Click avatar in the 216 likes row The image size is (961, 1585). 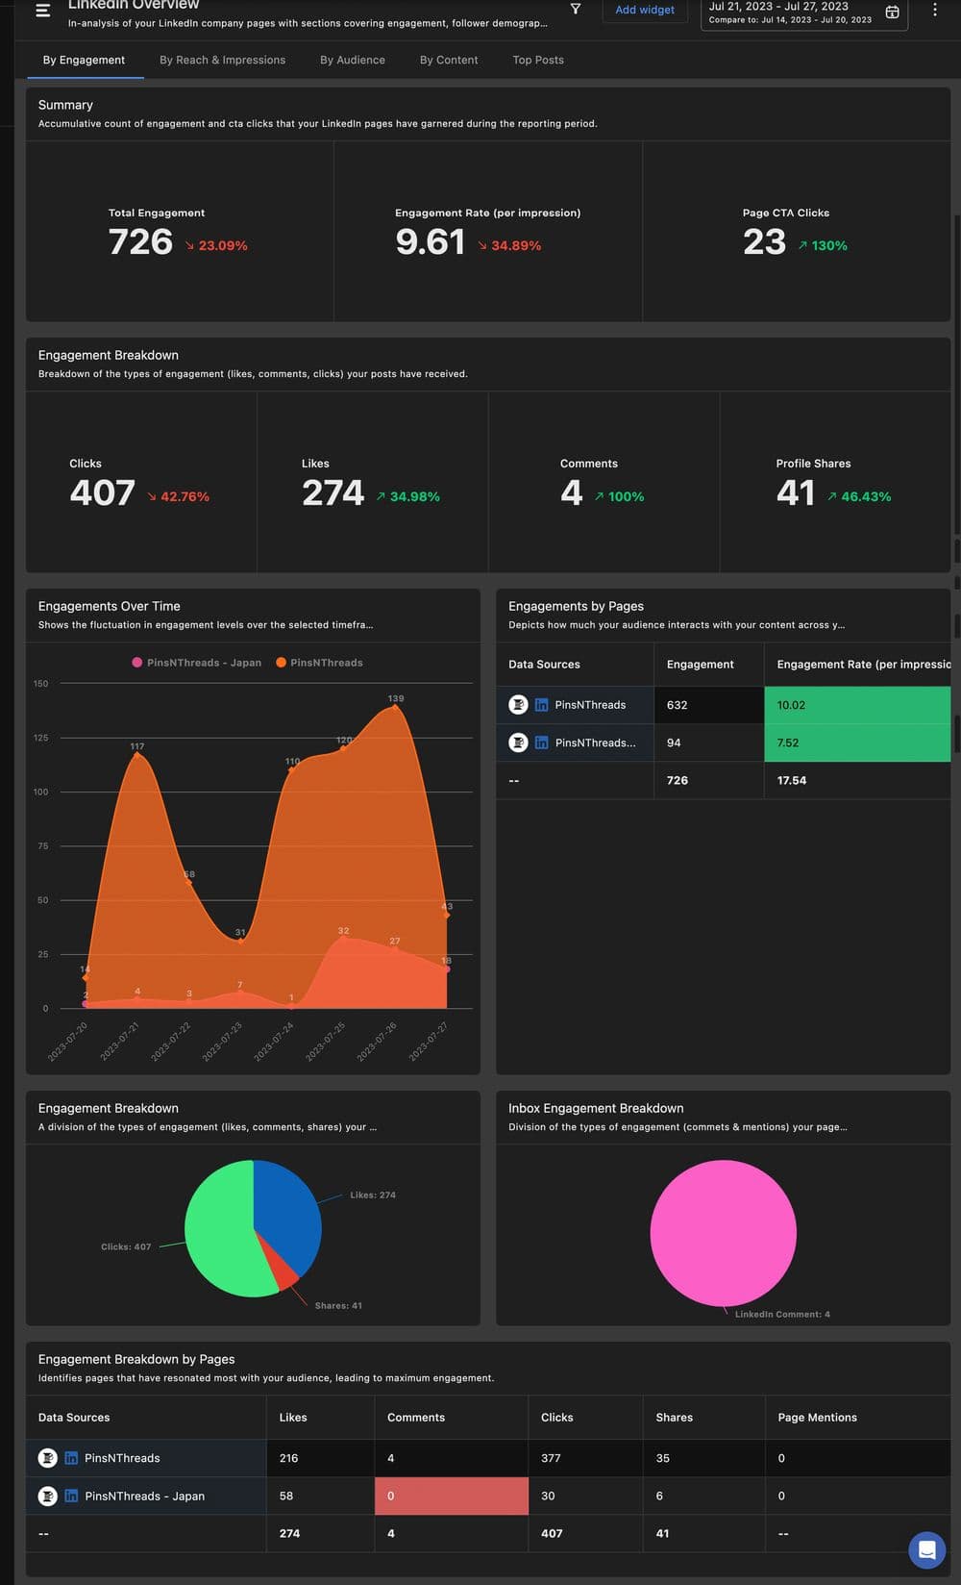point(47,1458)
